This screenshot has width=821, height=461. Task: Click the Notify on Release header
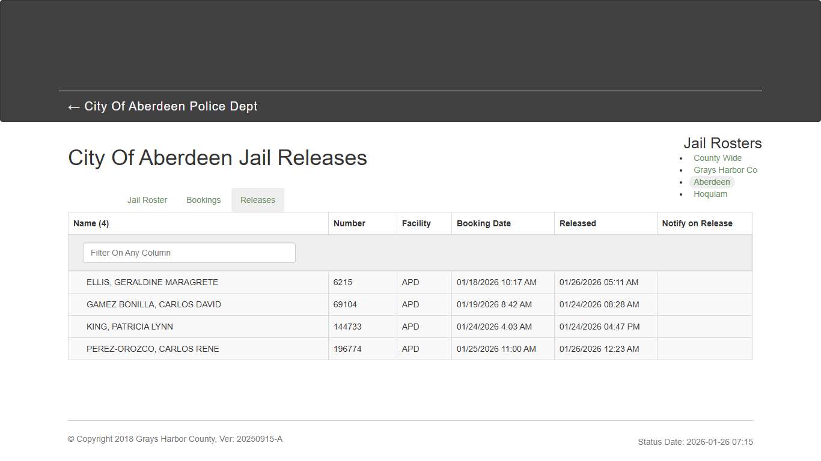click(697, 223)
